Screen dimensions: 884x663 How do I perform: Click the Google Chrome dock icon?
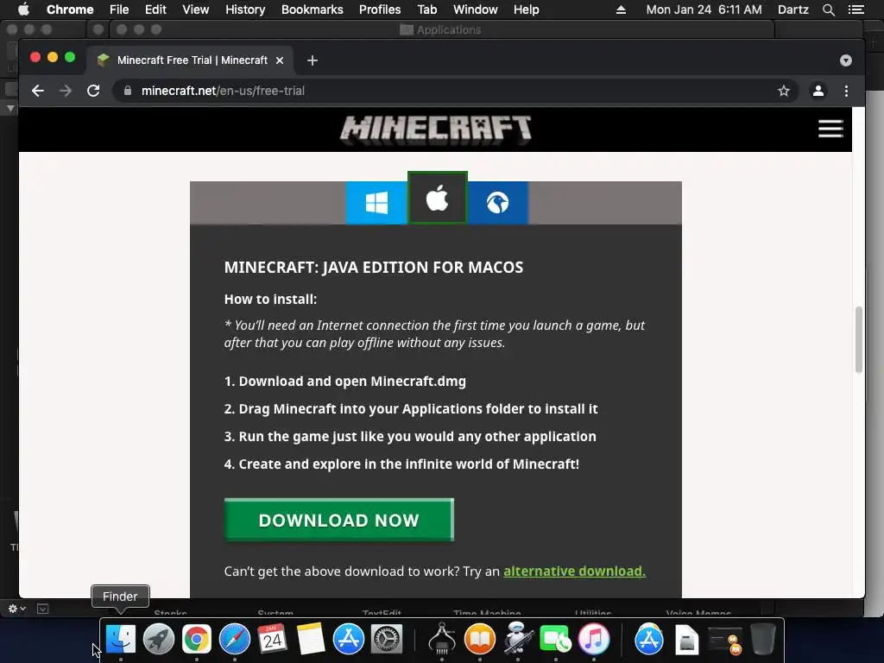[196, 639]
